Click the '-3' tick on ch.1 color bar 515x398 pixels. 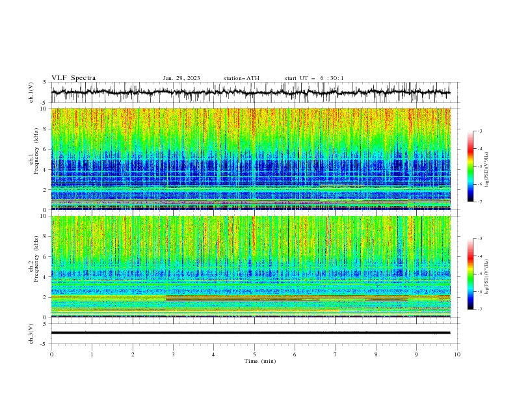pyautogui.click(x=480, y=131)
